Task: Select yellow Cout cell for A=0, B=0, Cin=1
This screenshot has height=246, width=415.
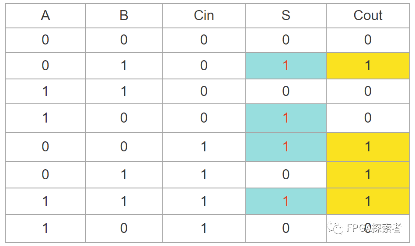Action: coord(368,147)
